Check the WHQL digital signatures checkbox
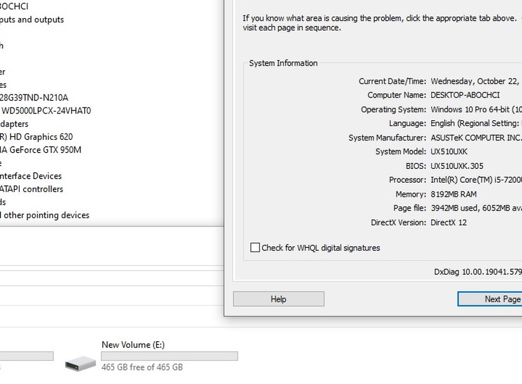 [x=255, y=247]
